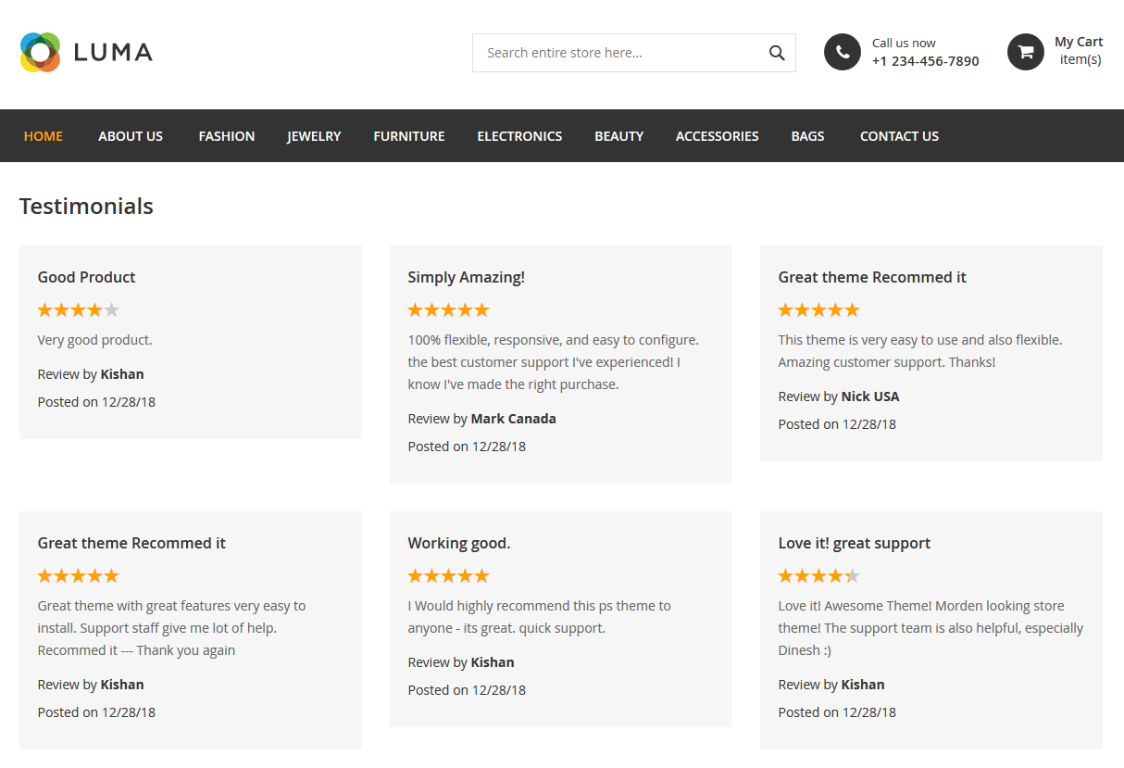Click the Luma logo icon
Viewport: 1124px width, 768px height.
point(41,53)
